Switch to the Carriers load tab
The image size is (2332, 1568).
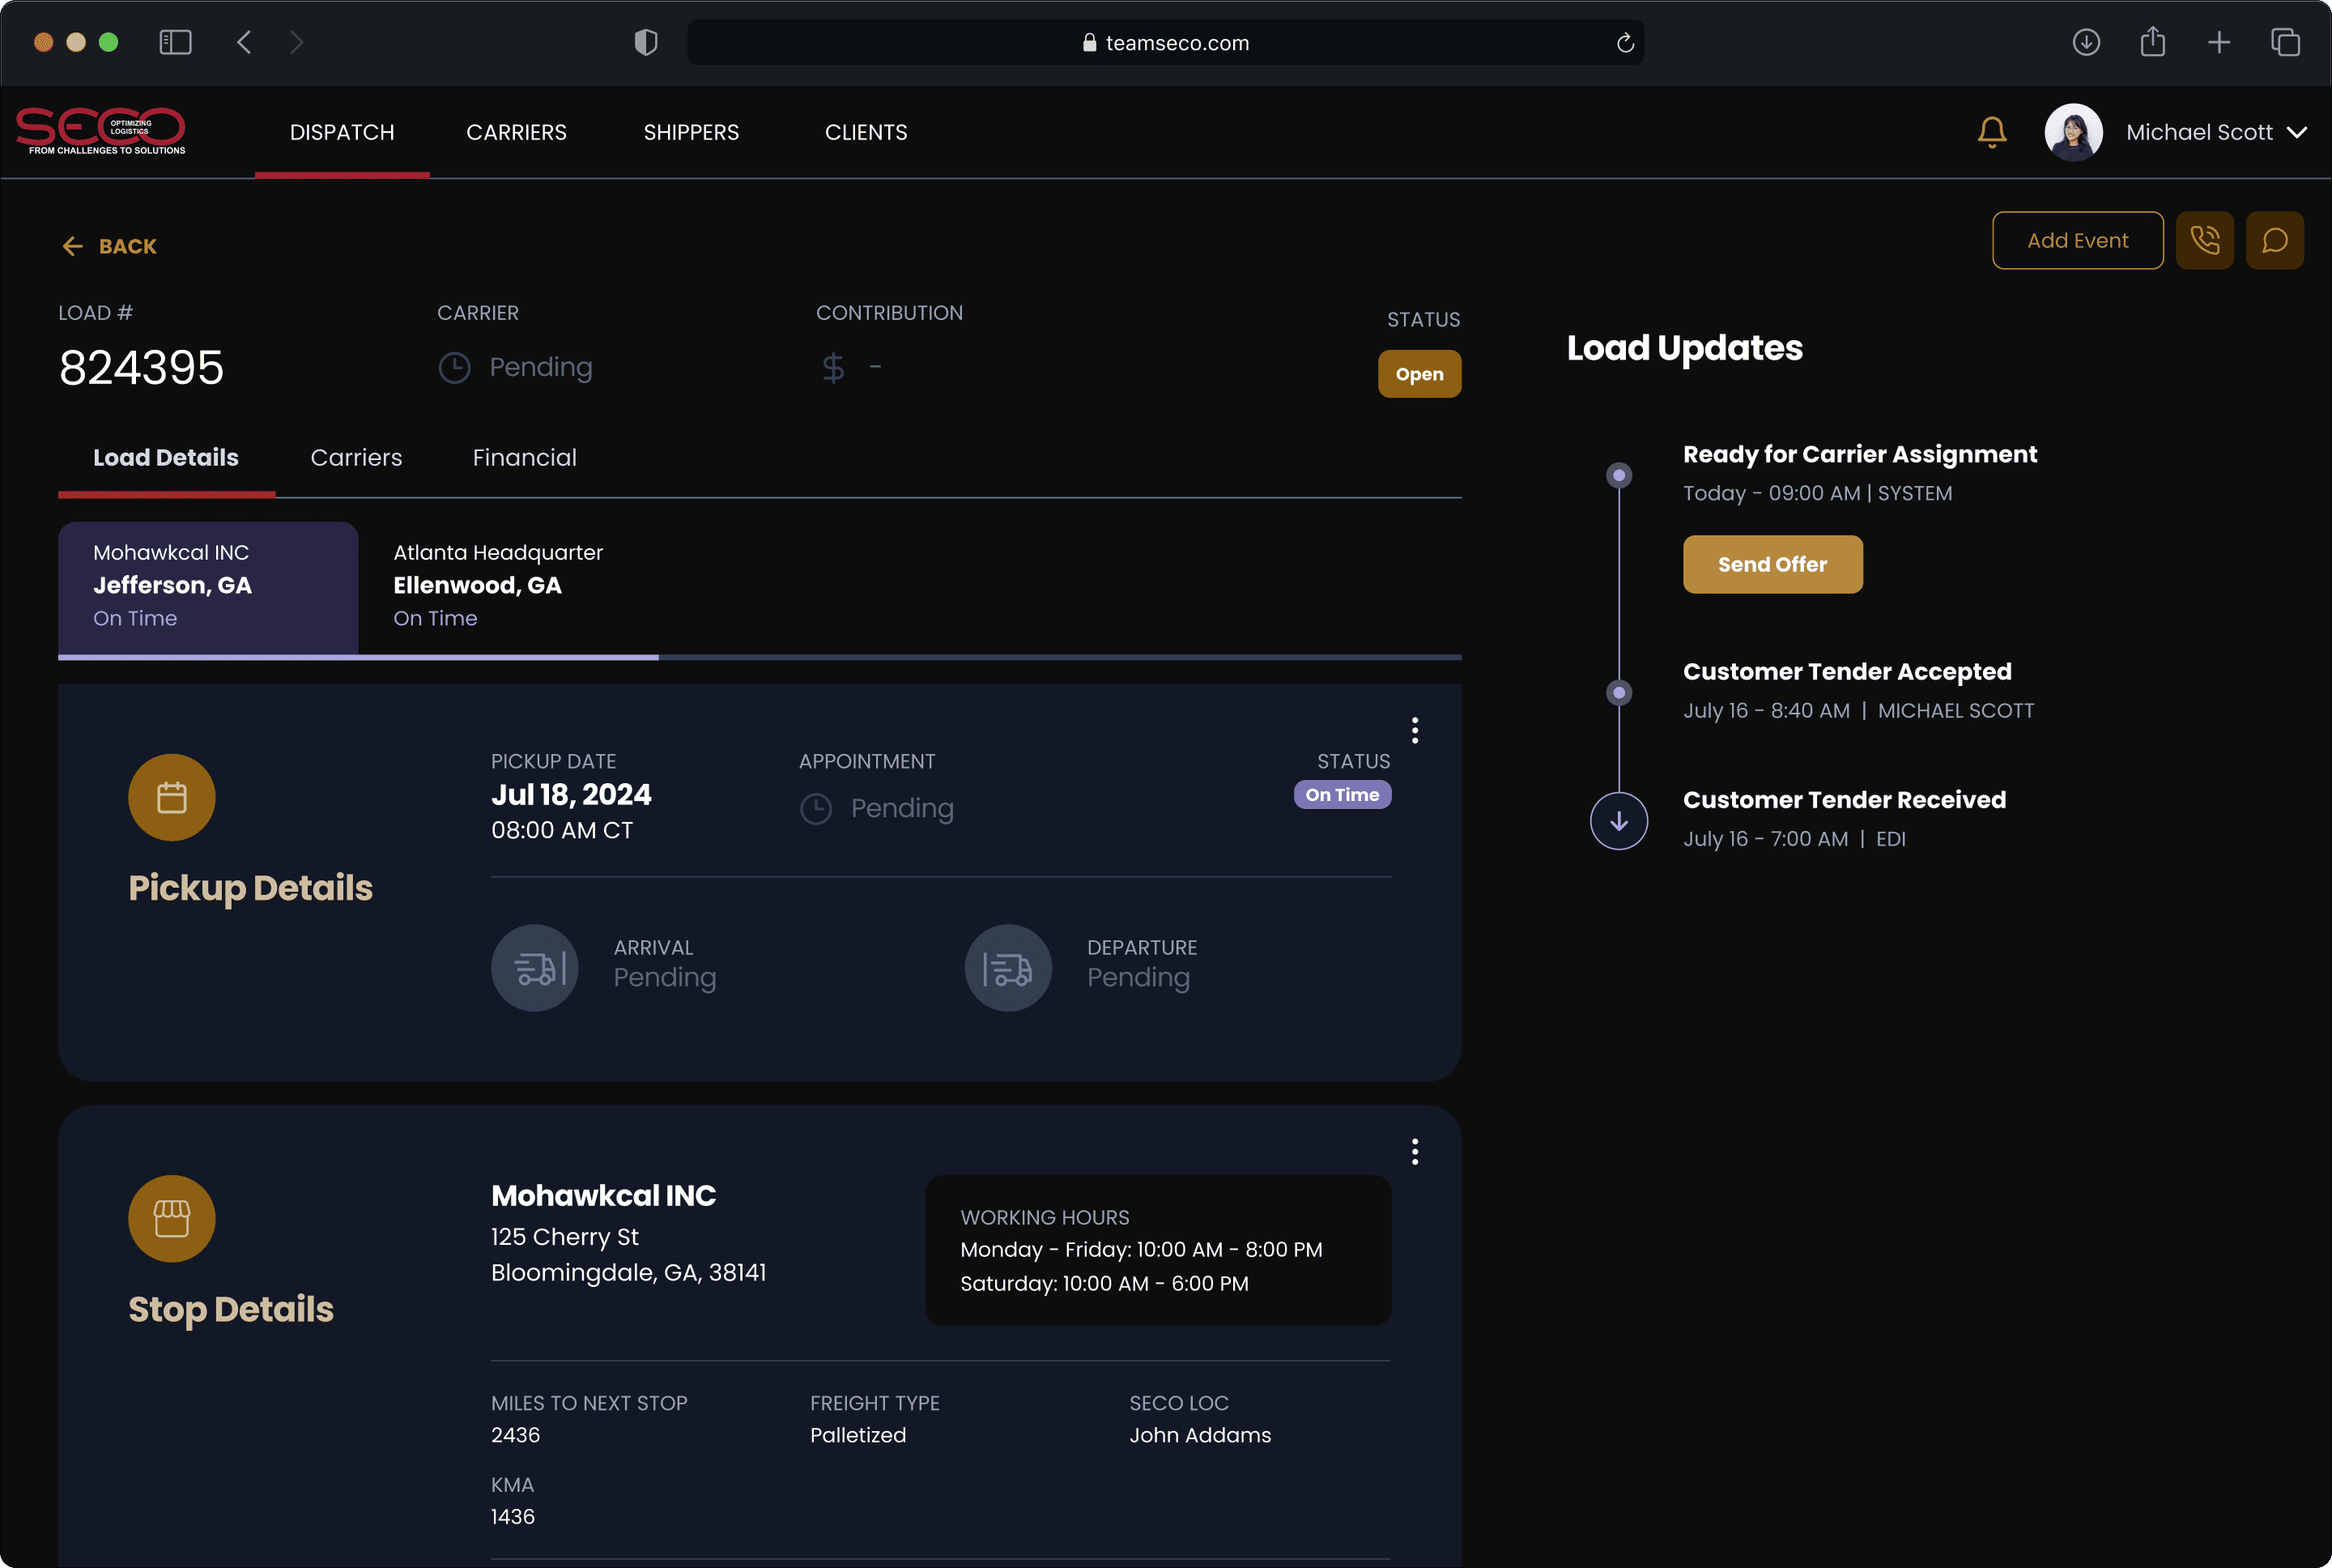pos(355,457)
